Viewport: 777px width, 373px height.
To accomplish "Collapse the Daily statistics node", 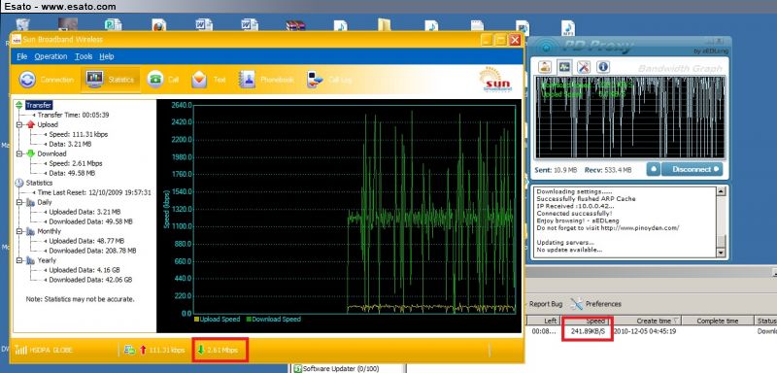I will (x=19, y=202).
